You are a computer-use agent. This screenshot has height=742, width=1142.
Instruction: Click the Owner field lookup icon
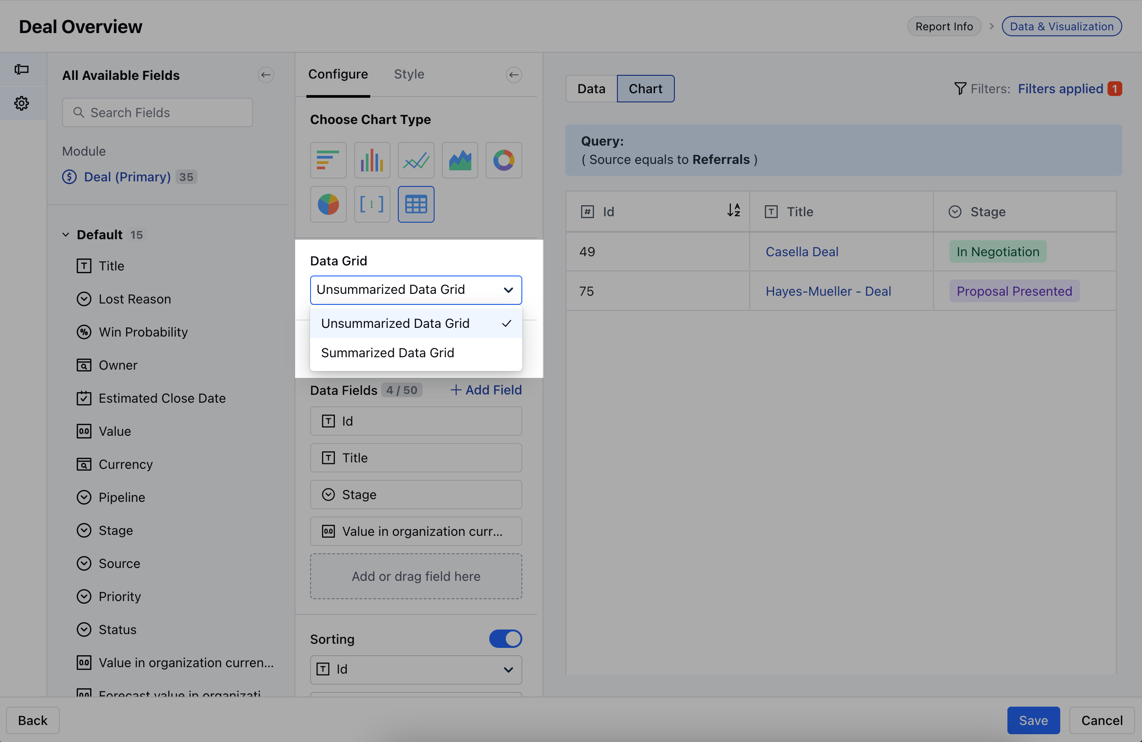coord(84,365)
